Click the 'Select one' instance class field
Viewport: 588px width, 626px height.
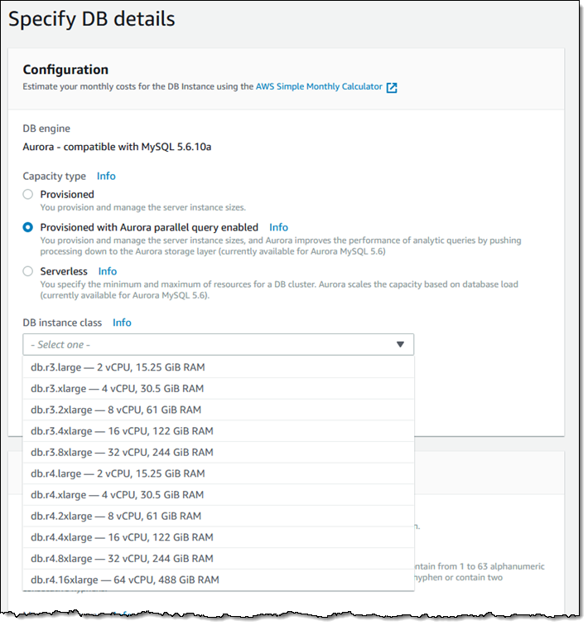pyautogui.click(x=207, y=345)
